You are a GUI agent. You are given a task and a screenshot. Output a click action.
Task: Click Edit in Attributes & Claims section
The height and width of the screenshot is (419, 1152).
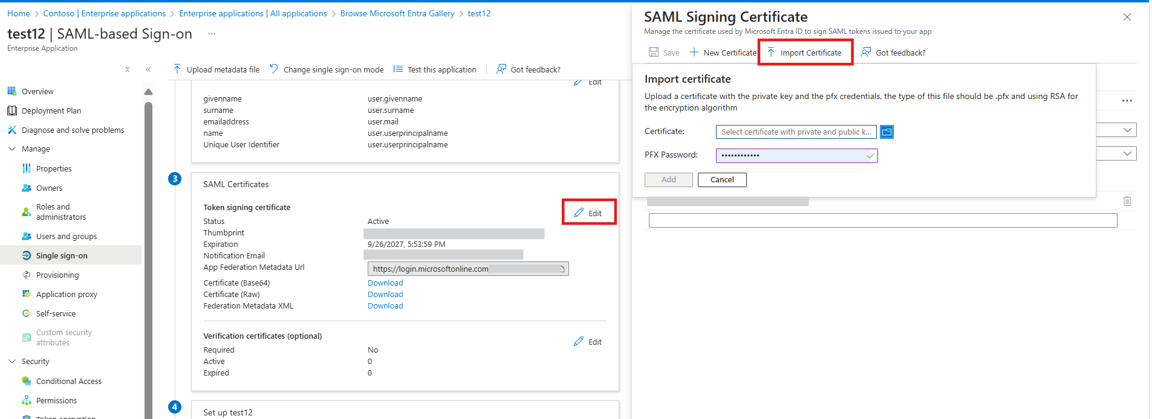(588, 82)
